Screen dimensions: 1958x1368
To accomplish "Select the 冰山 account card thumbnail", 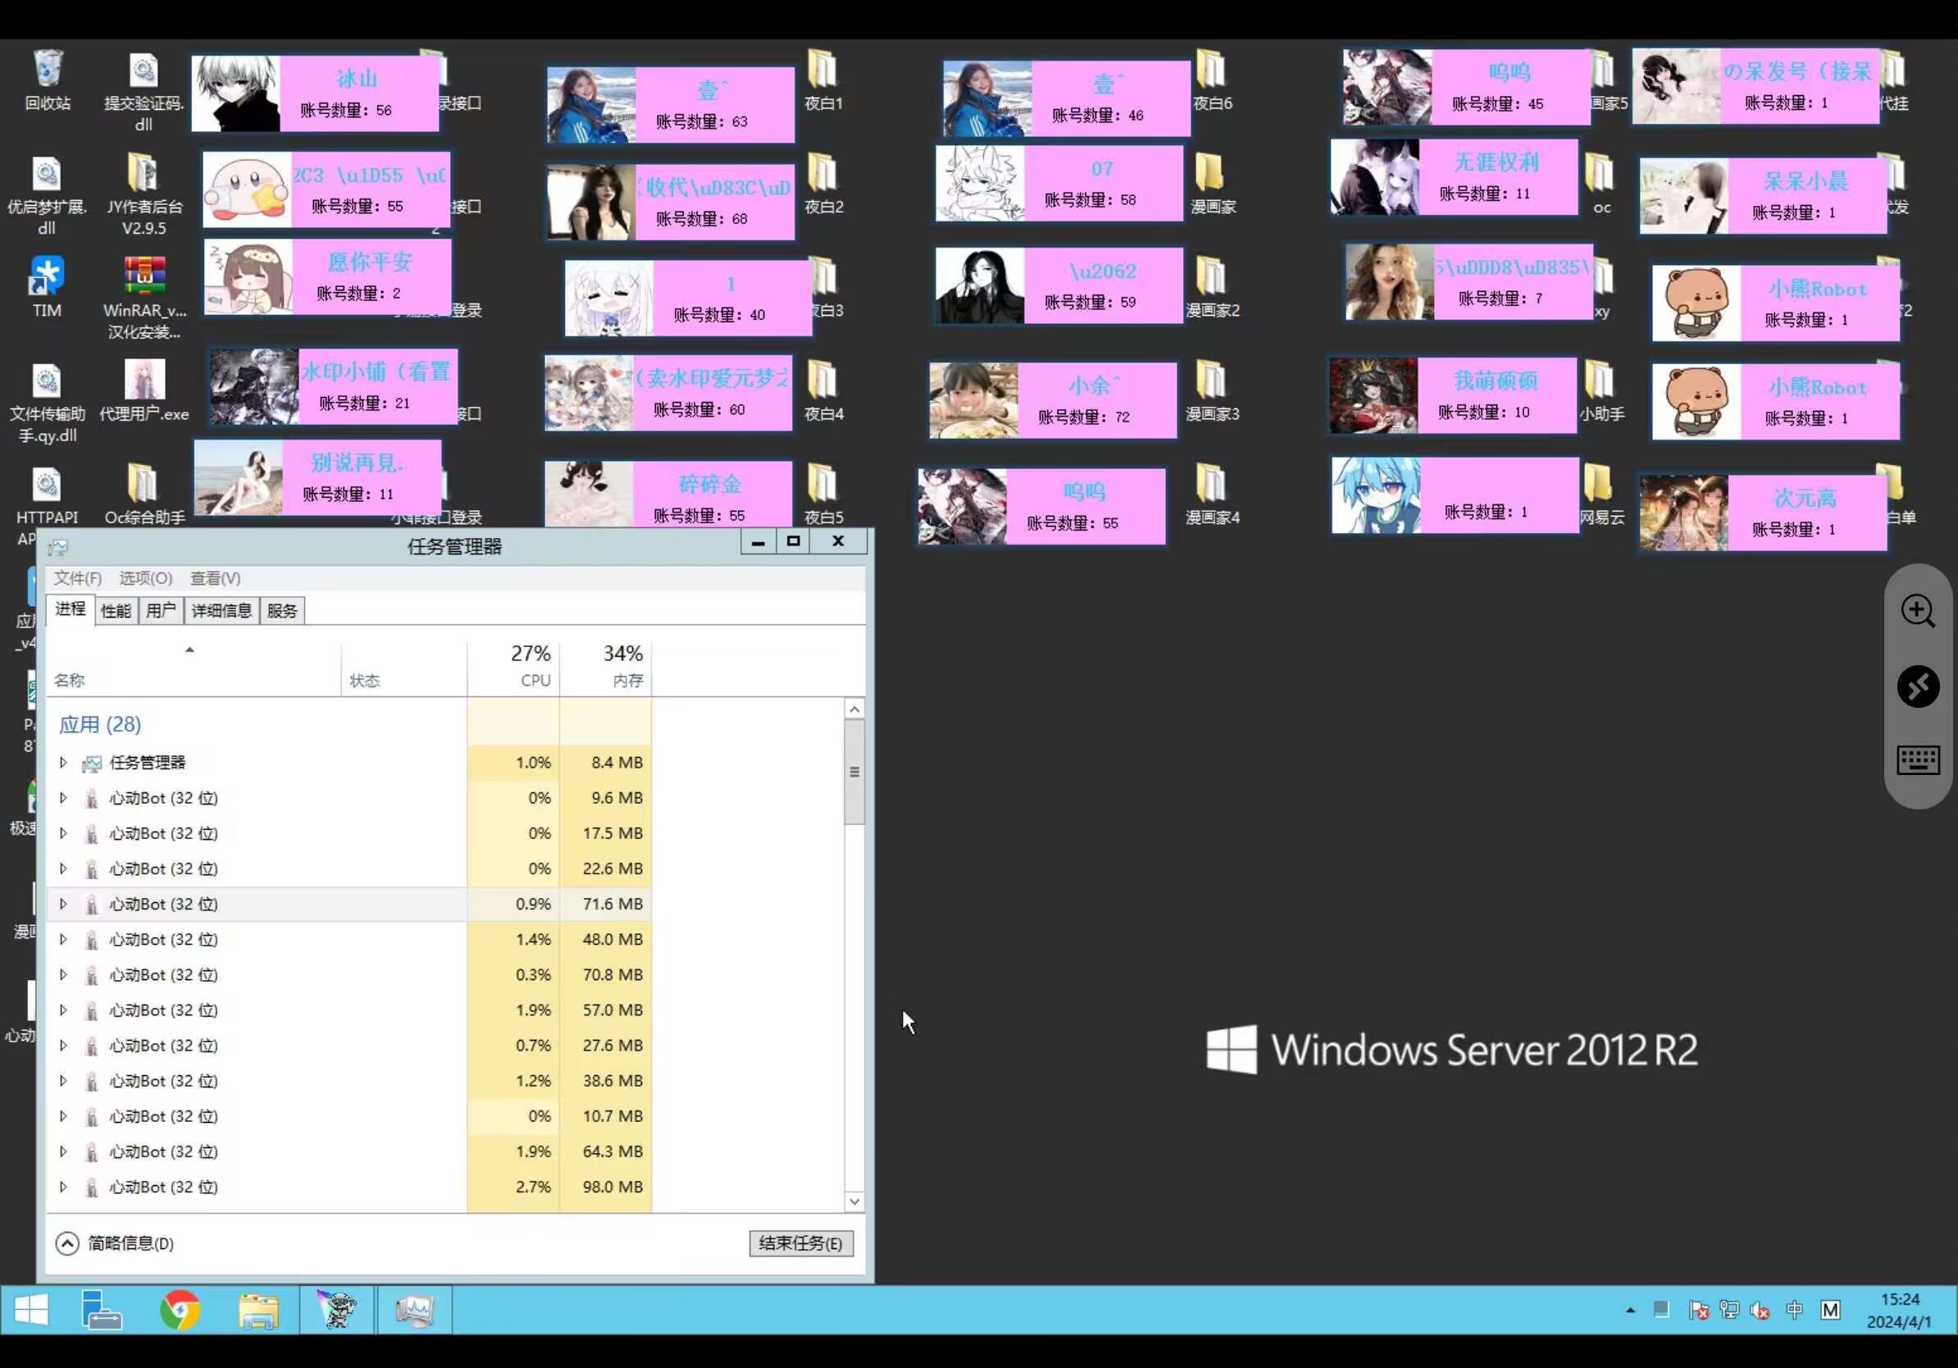I will click(x=236, y=93).
